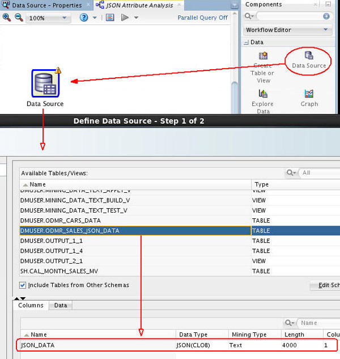340x359 pixels.
Task: Collapse the Data section in Components
Action: [246, 43]
